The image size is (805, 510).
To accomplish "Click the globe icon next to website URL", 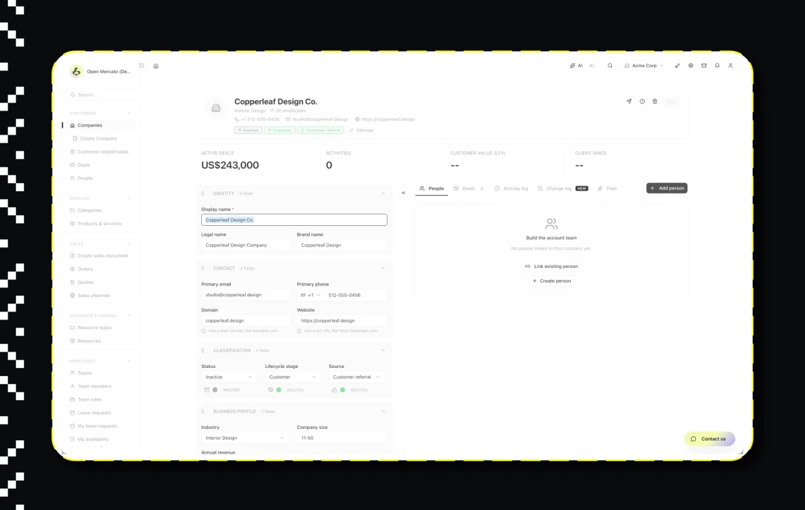I will pyautogui.click(x=357, y=119).
